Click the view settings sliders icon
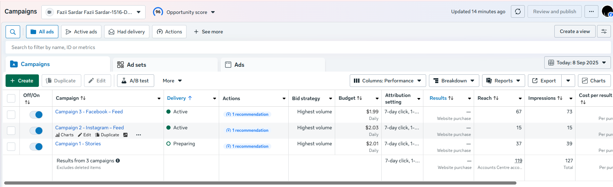Screen dimensions: 613x187 (604, 31)
